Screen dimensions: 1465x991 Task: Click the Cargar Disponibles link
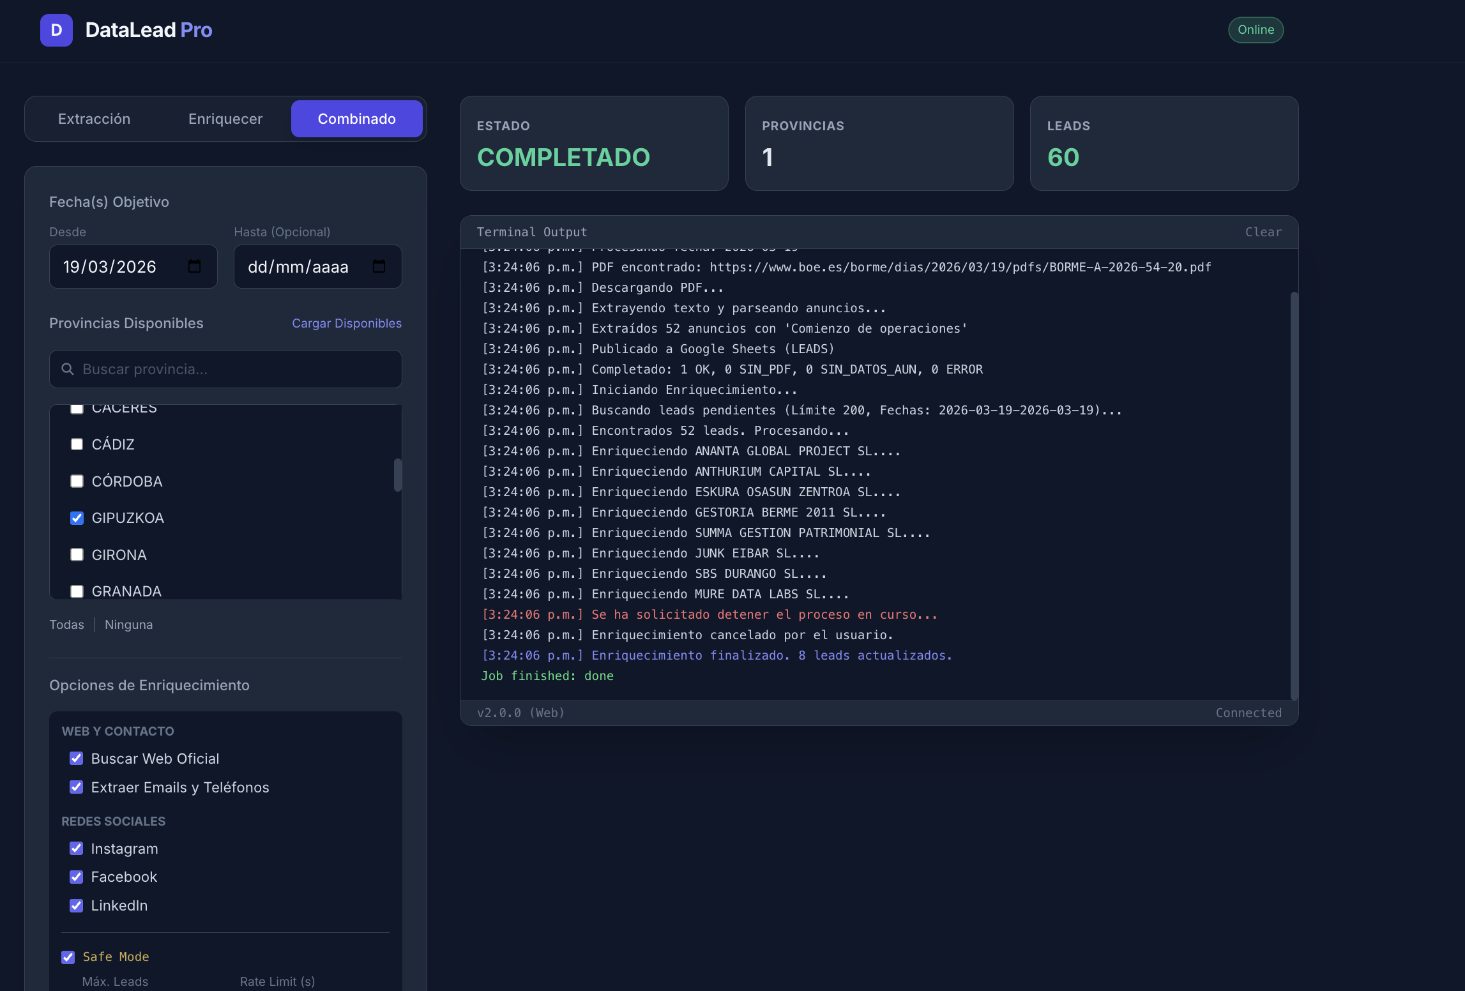pyautogui.click(x=346, y=323)
